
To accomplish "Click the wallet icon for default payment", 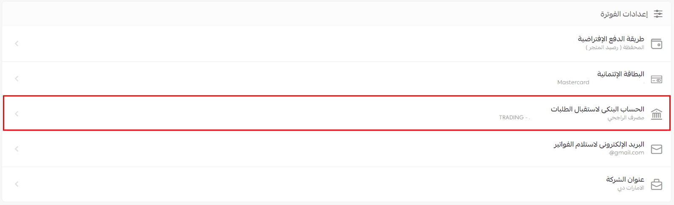I will pos(657,44).
